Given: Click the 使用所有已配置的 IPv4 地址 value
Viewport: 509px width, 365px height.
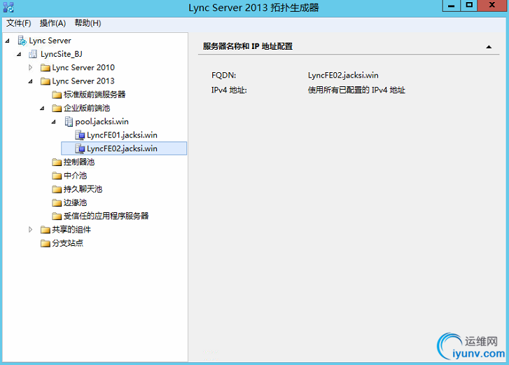Looking at the screenshot, I should 356,90.
